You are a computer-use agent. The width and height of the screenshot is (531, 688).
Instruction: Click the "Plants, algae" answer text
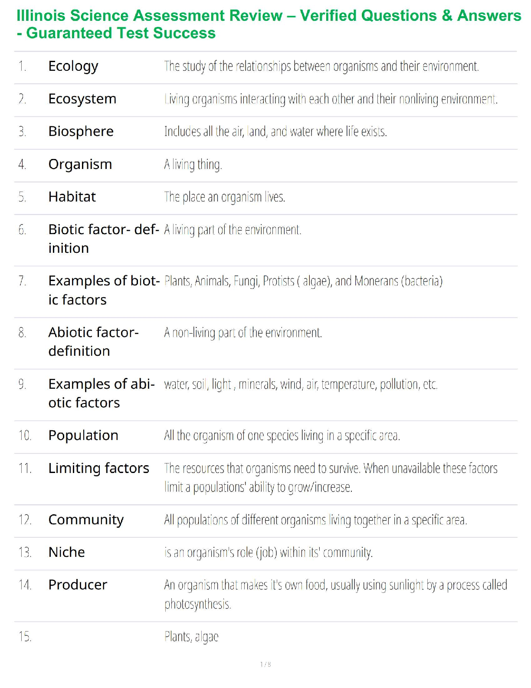pos(191,637)
